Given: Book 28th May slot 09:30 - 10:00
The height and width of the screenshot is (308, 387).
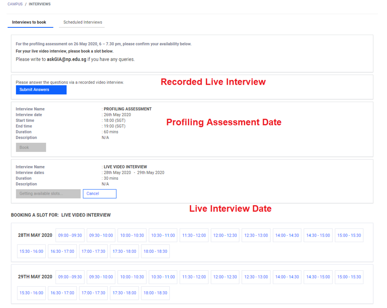Looking at the screenshot, I should (101, 235).
